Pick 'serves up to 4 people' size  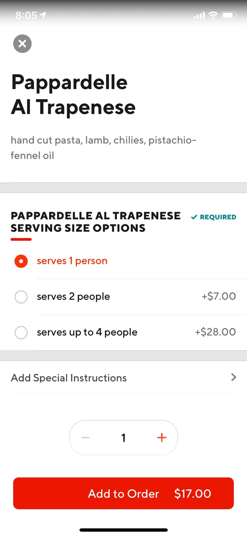(21, 333)
